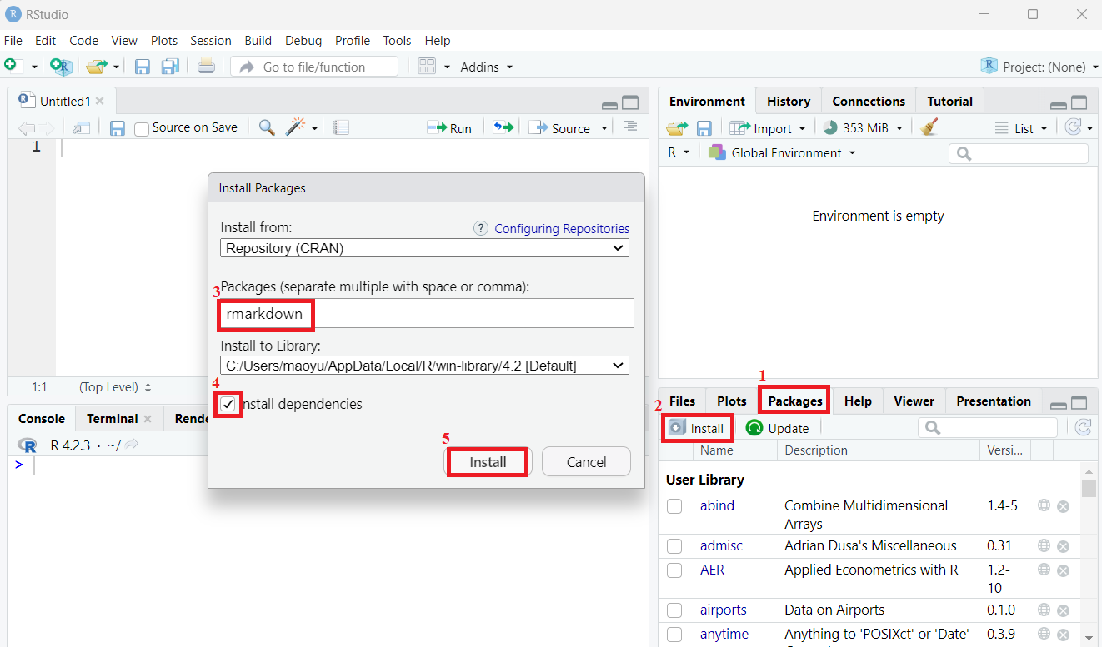Click the Packages name input field
The height and width of the screenshot is (647, 1102).
click(x=427, y=314)
